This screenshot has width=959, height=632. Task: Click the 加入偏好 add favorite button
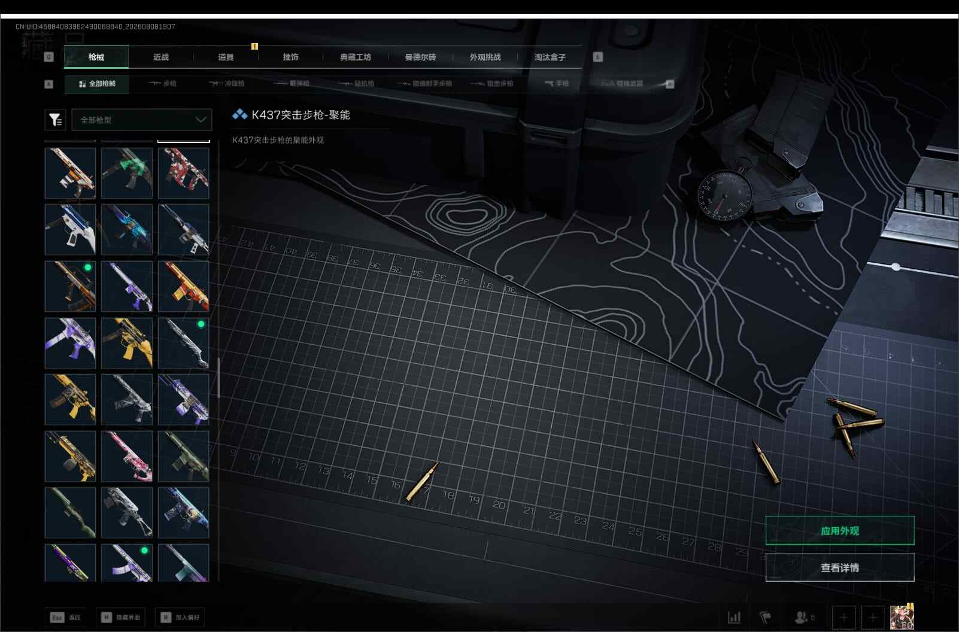(180, 617)
